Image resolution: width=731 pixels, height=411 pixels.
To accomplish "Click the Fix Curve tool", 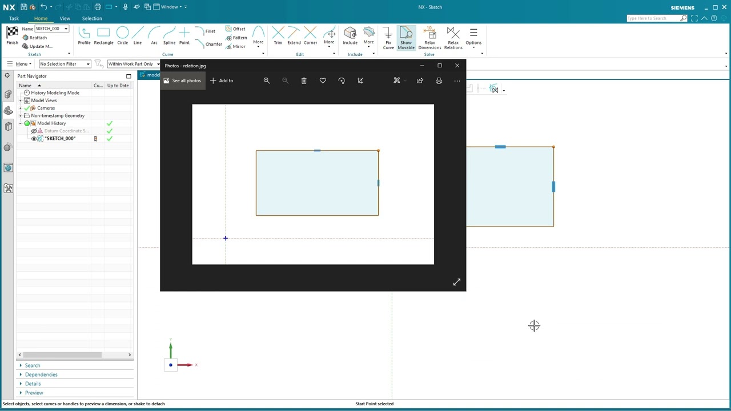I will [x=388, y=38].
